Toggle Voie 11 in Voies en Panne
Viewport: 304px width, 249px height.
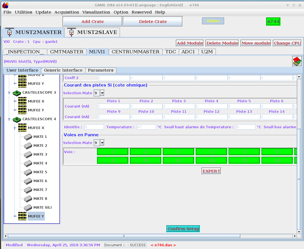click(x=178, y=160)
